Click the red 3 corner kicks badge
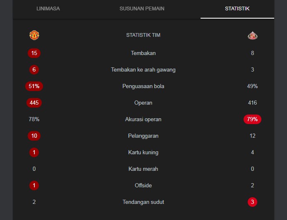 pyautogui.click(x=252, y=202)
